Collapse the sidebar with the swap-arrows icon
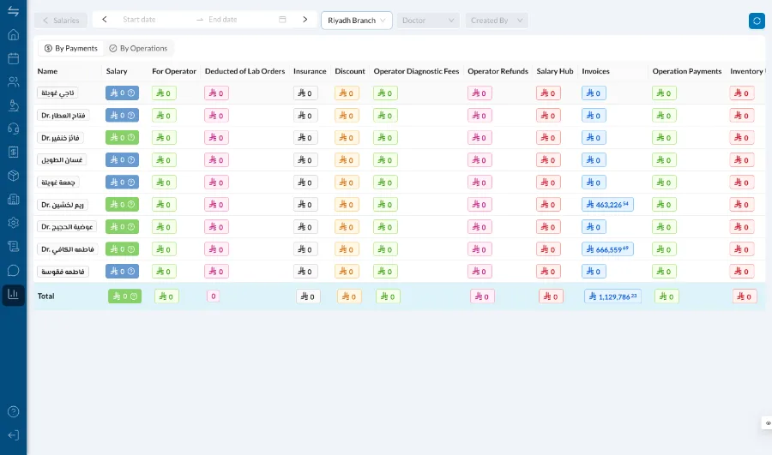The width and height of the screenshot is (772, 455). (13, 11)
